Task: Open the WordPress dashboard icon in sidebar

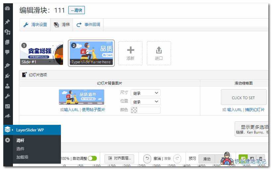Action: 8,8
